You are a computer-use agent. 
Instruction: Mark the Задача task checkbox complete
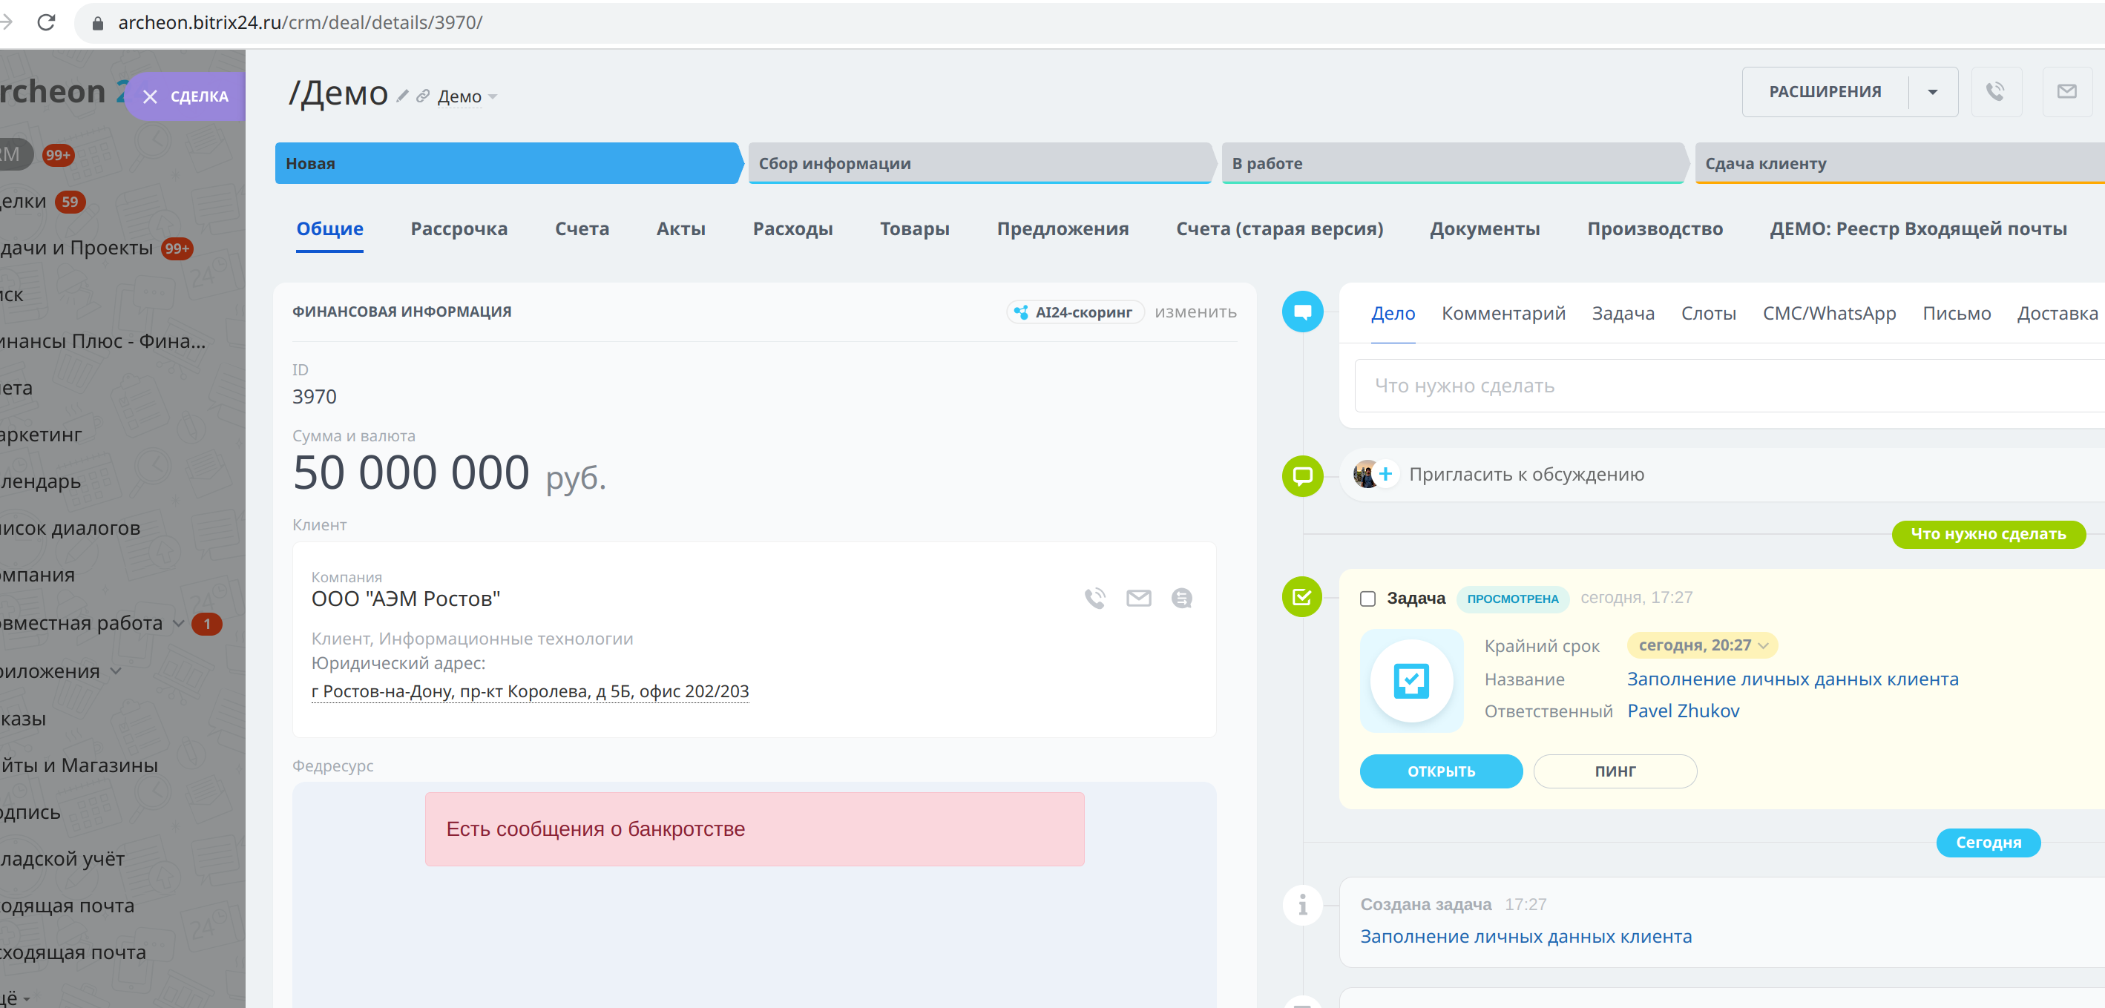1367,599
